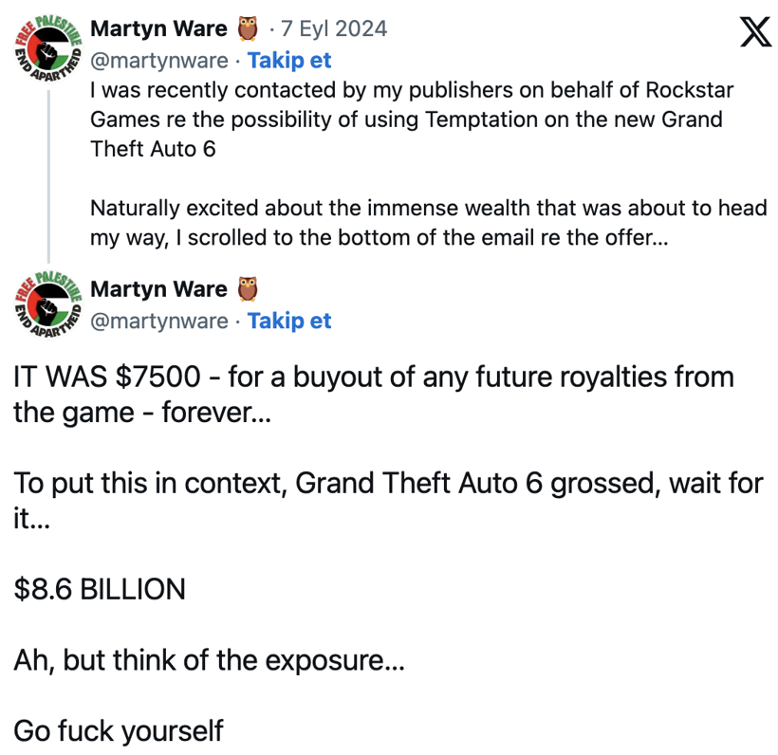
Task: Click the final line of the reply tweet
Action: coord(119,730)
